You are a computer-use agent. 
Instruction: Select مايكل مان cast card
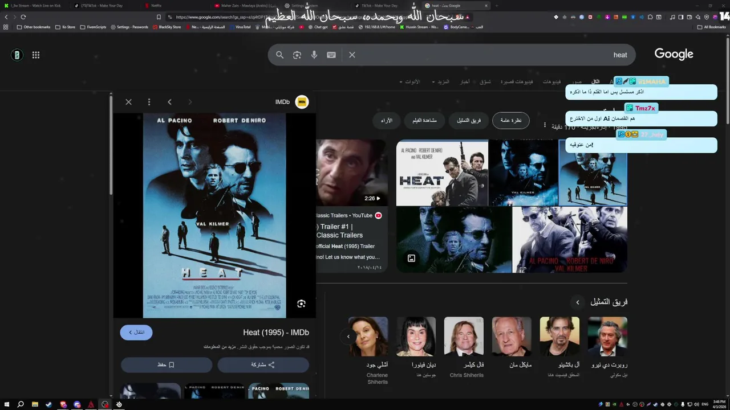(x=512, y=343)
